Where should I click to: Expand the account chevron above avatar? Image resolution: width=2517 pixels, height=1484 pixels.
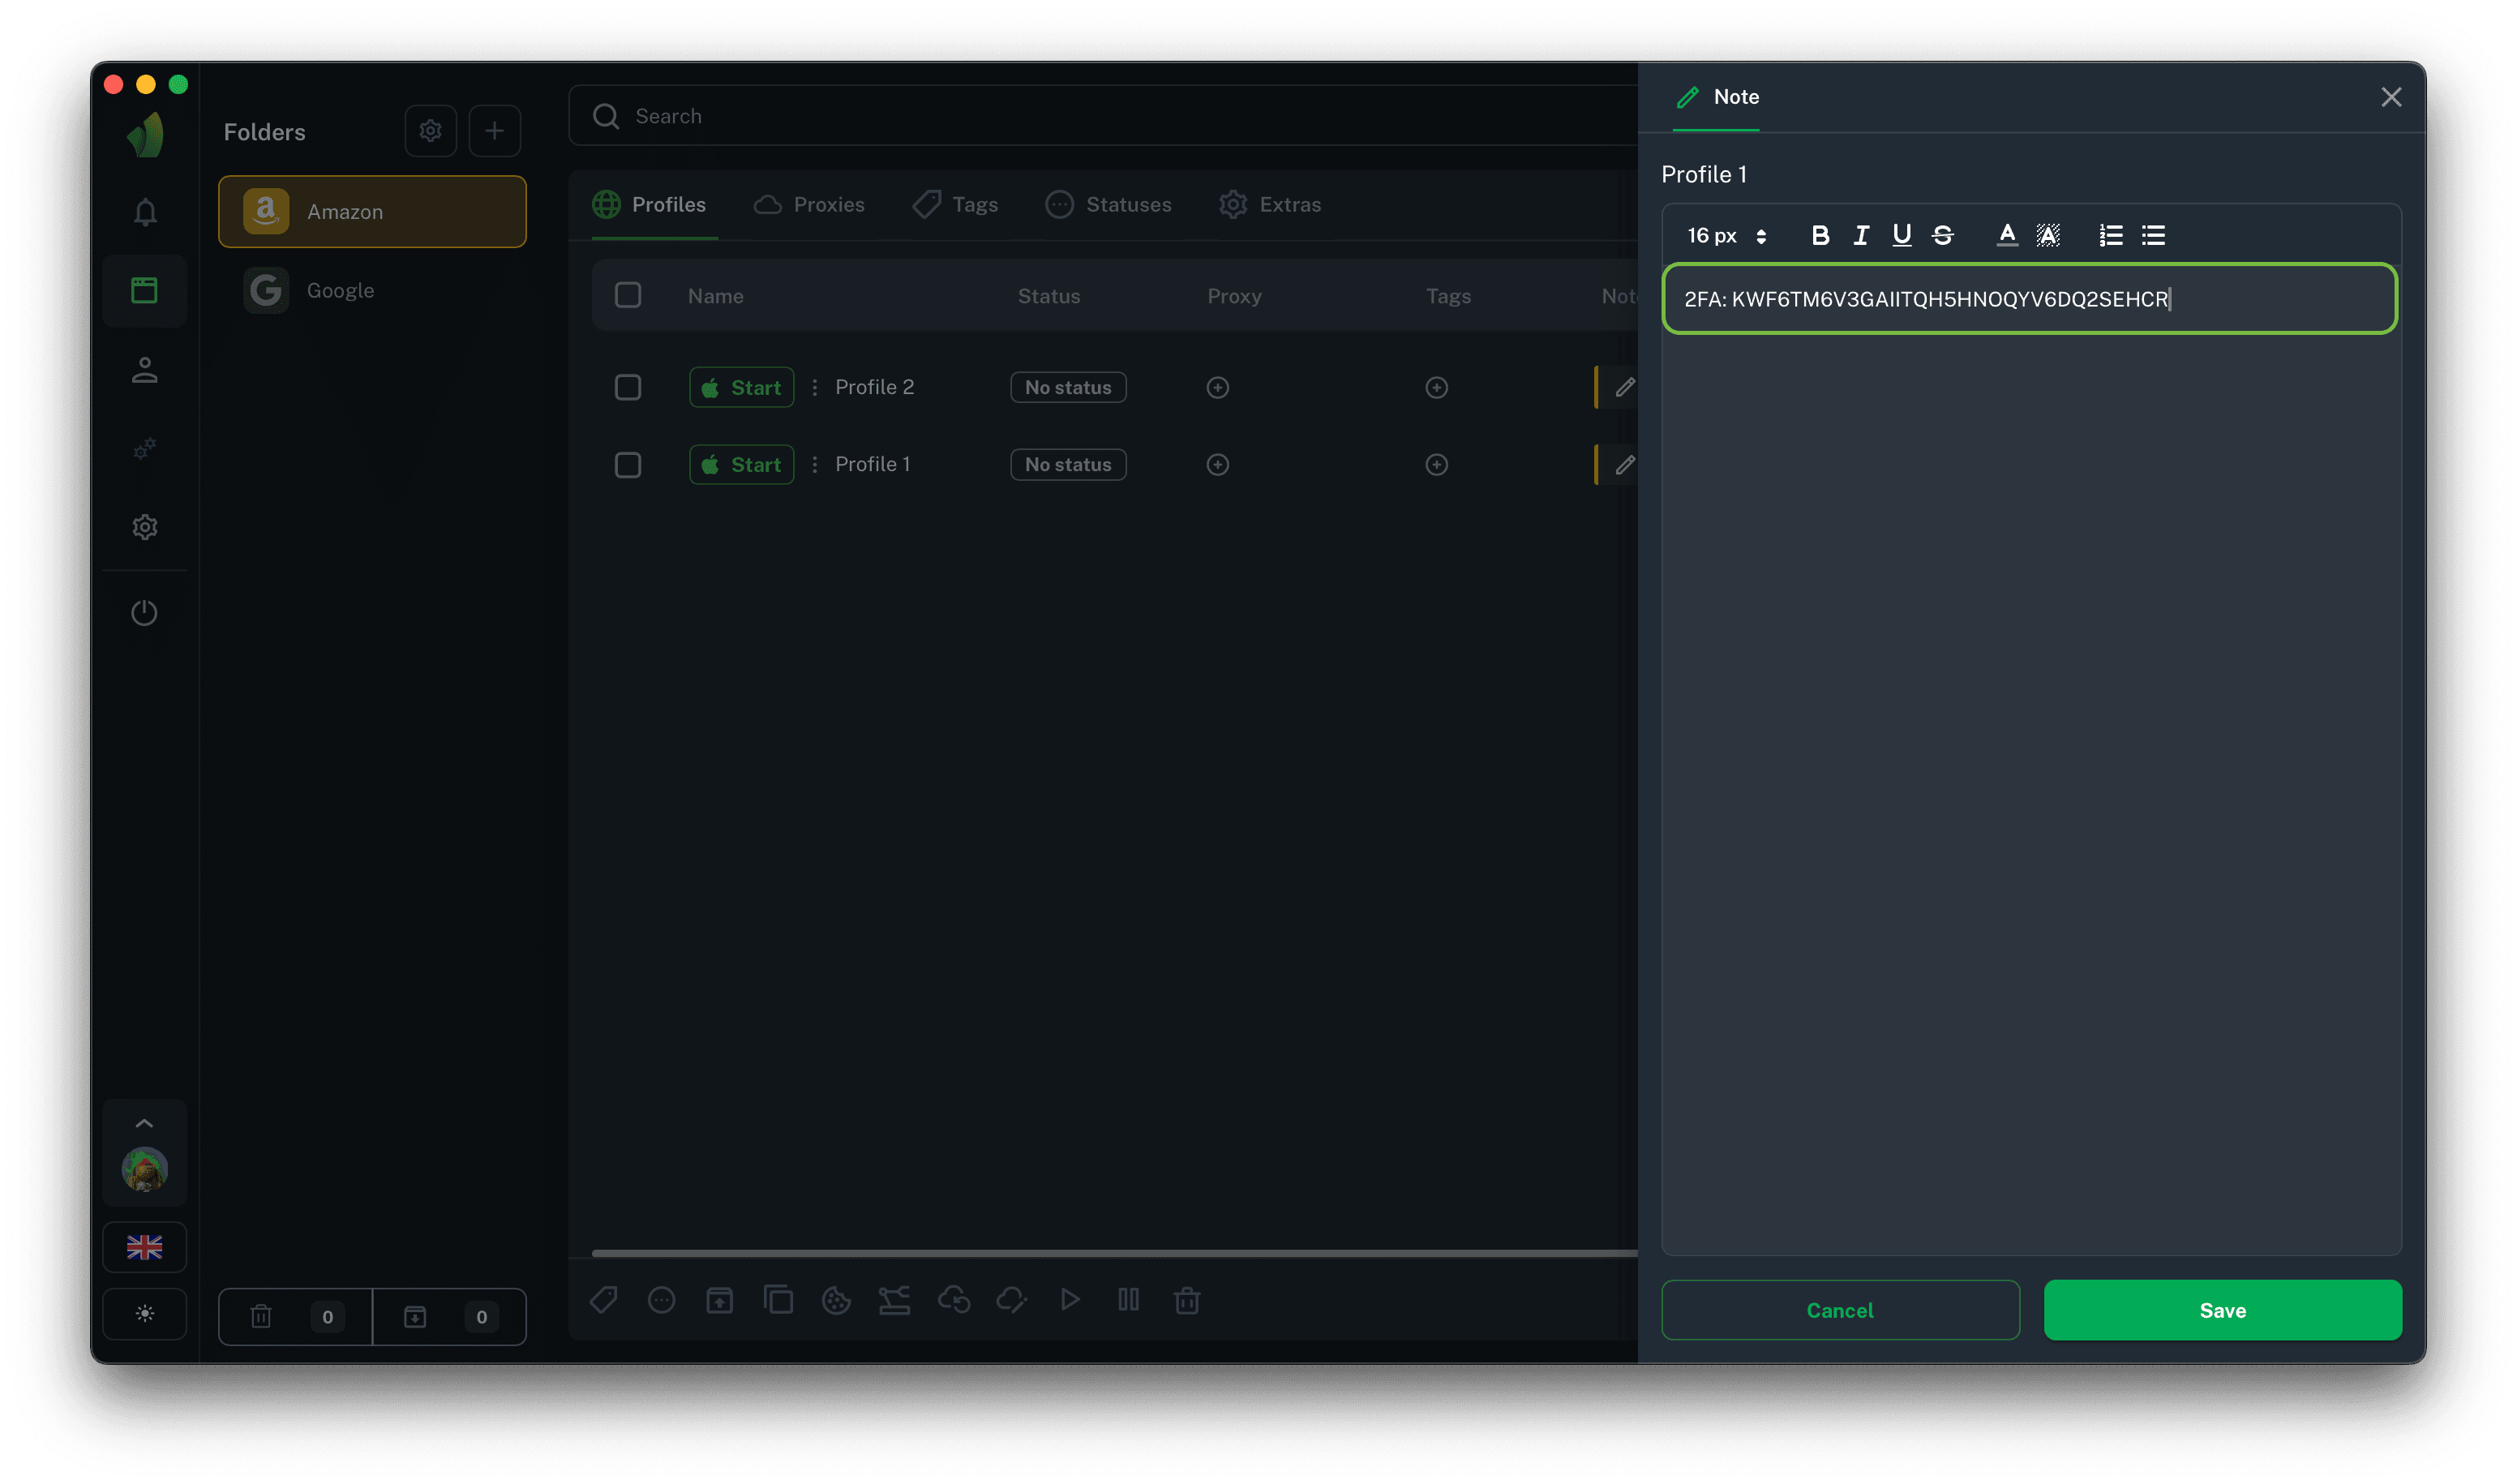(x=145, y=1123)
